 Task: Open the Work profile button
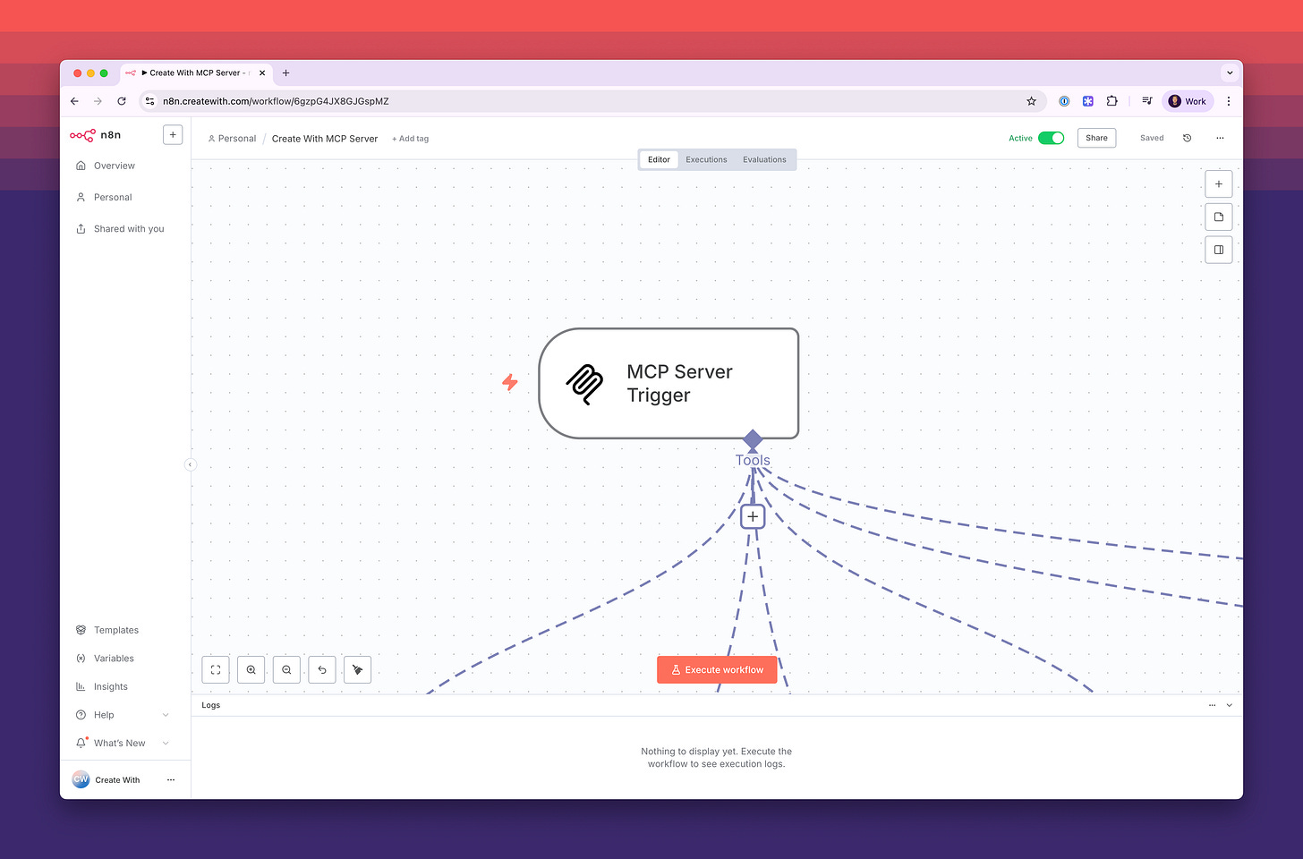click(1188, 101)
